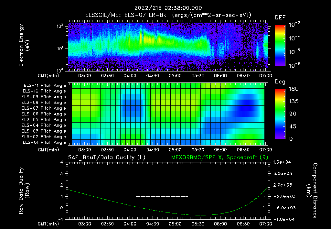Select the ELS-07 Pitch Angle row label

pos(44,108)
